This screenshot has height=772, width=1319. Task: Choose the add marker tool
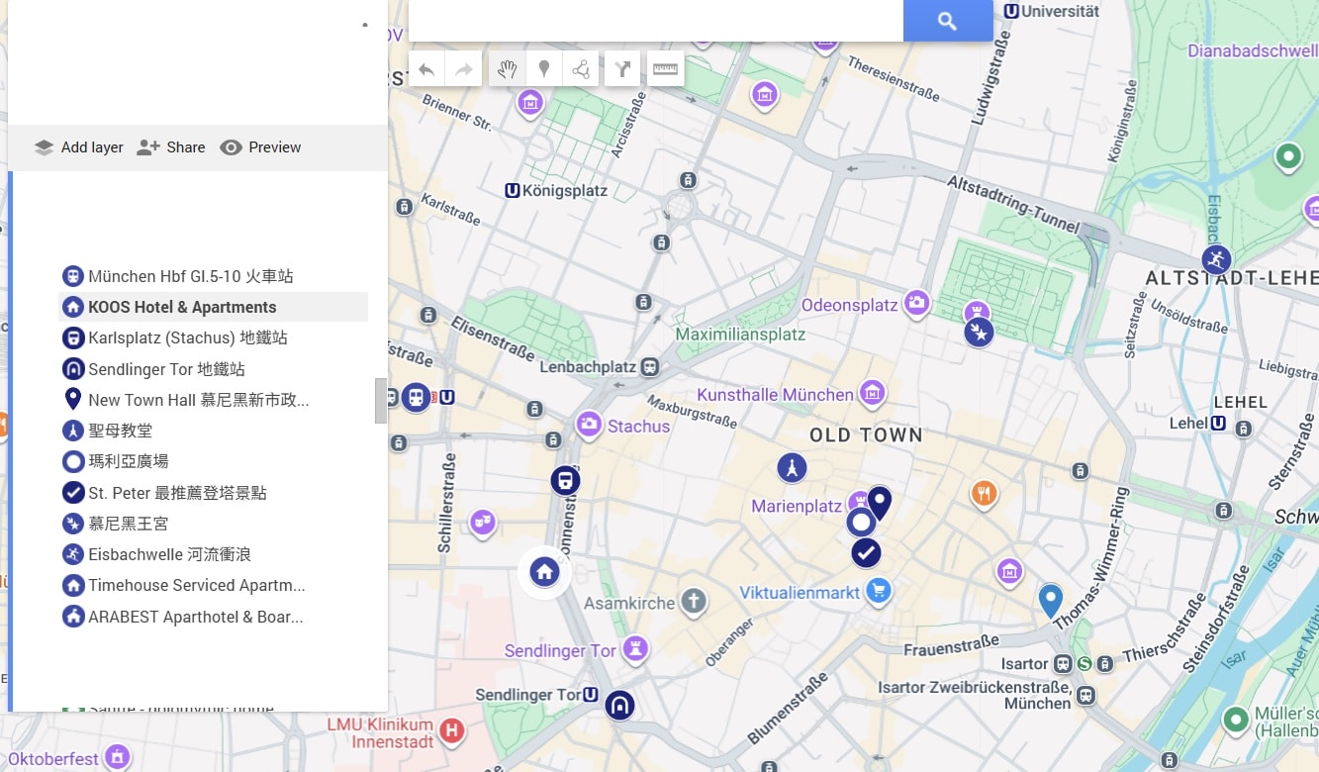click(543, 69)
